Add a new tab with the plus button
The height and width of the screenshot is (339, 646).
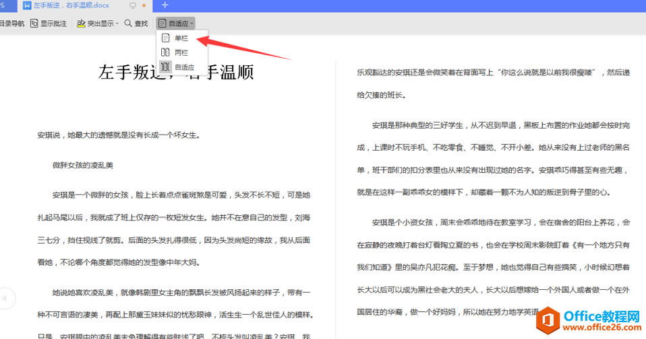click(x=165, y=5)
